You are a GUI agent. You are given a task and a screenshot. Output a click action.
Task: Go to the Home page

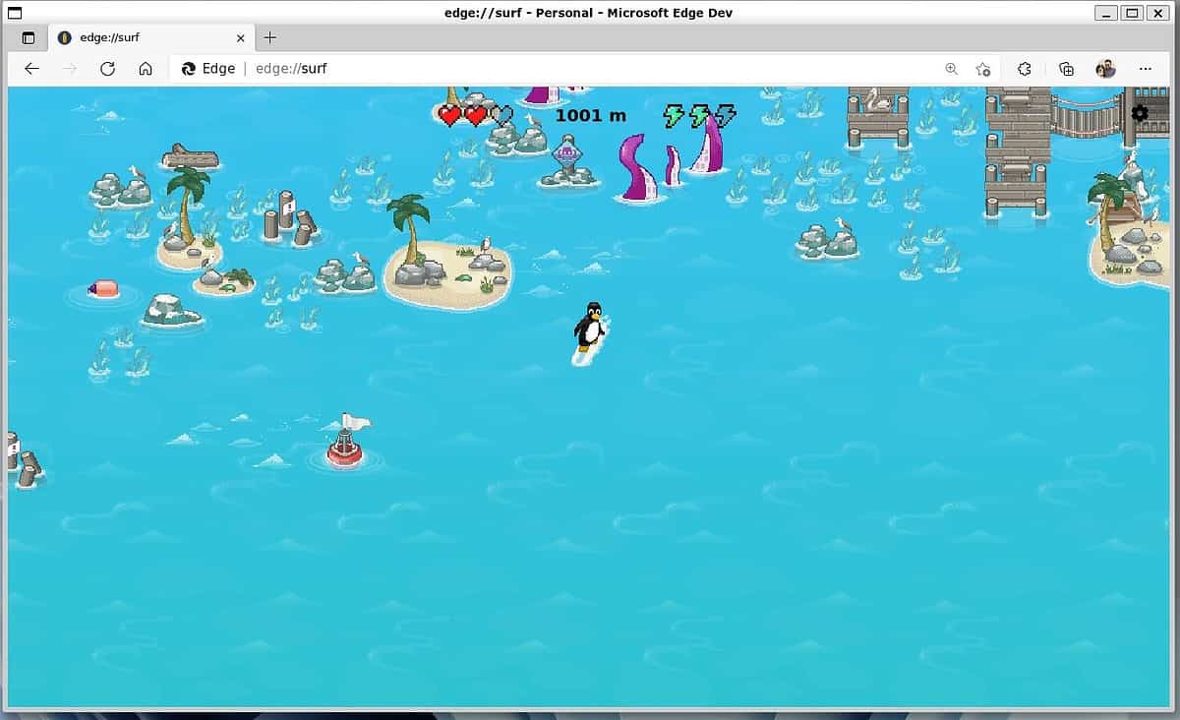[x=146, y=69]
